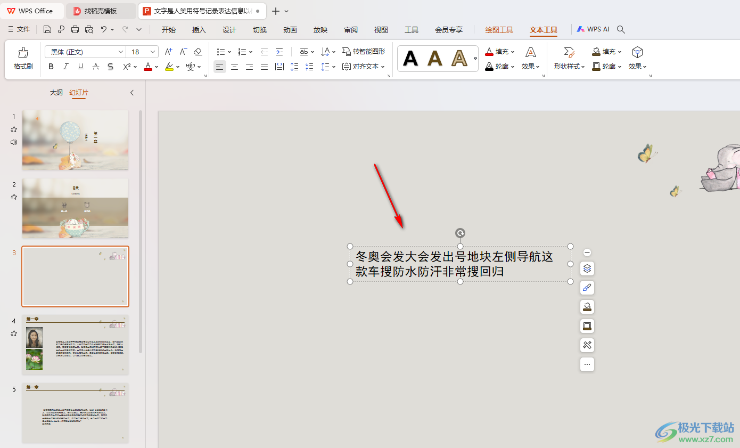
Task: Open the layers icon beside the text box
Action: coord(587,268)
